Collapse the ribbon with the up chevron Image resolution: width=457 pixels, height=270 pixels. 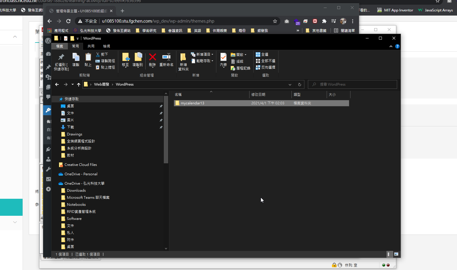pos(391,46)
